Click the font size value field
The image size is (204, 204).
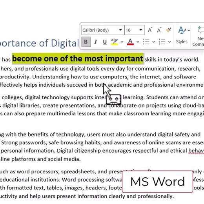pyautogui.click(x=131, y=30)
